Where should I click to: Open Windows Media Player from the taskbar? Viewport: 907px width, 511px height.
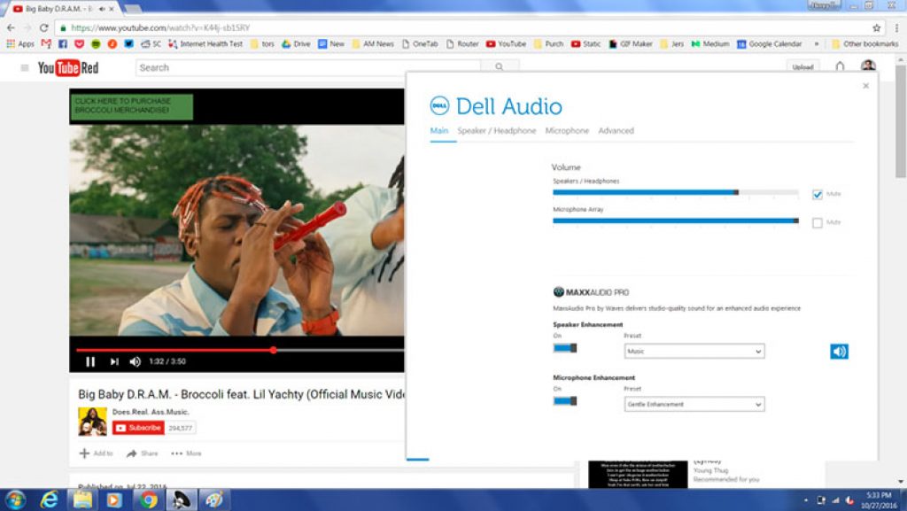point(114,499)
